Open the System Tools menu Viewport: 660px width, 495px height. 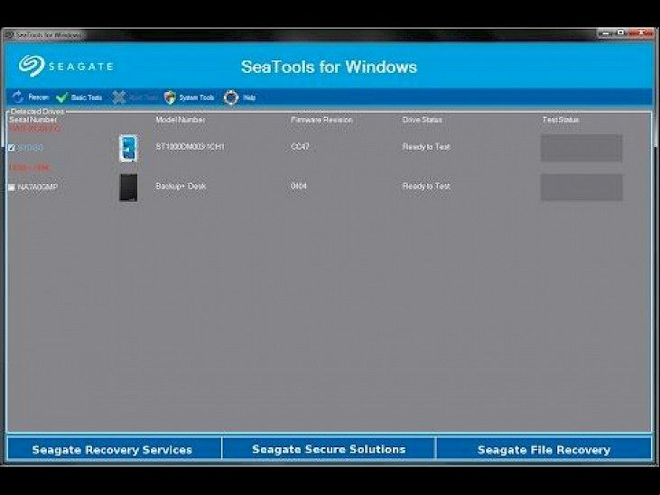coord(189,97)
